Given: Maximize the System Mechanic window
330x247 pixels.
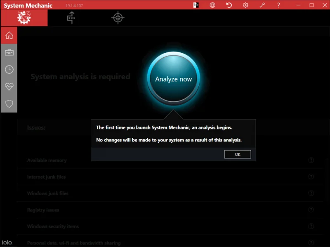Looking at the screenshot, I should (311, 5).
